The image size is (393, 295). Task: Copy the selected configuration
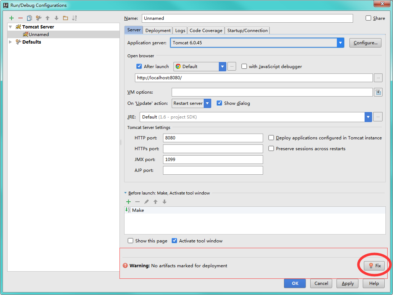pos(29,18)
